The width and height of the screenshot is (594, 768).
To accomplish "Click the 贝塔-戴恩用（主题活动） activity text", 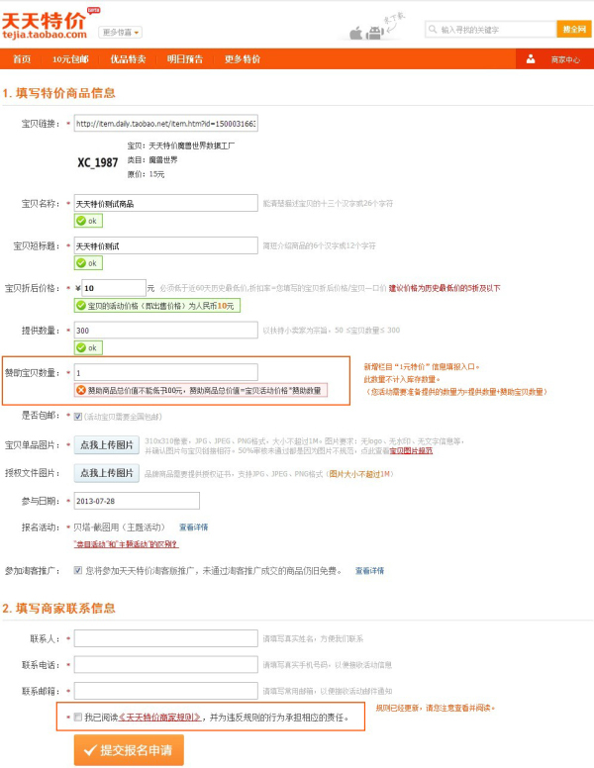I will [119, 528].
